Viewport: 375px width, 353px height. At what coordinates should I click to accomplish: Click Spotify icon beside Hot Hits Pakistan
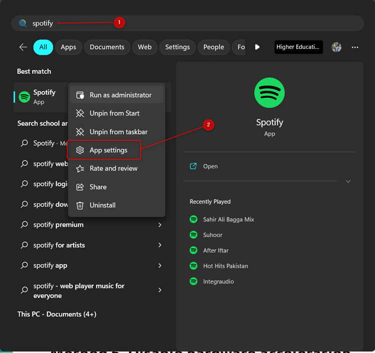click(x=193, y=266)
